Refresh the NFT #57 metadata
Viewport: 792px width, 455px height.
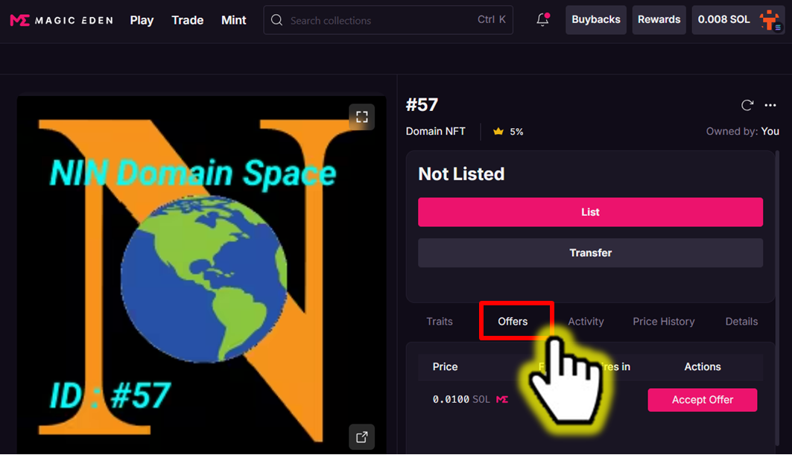point(747,105)
